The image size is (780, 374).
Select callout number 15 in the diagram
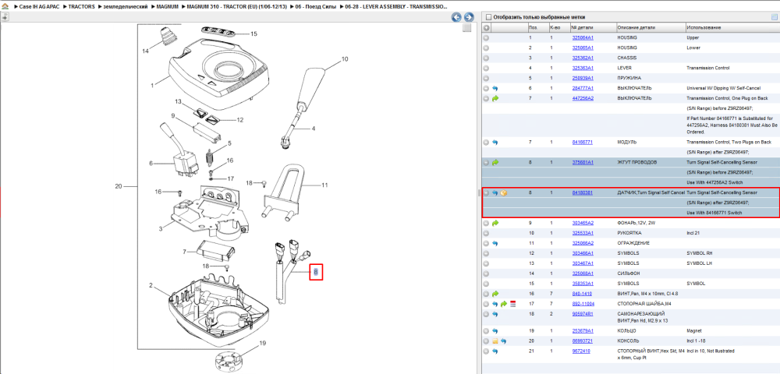253,34
